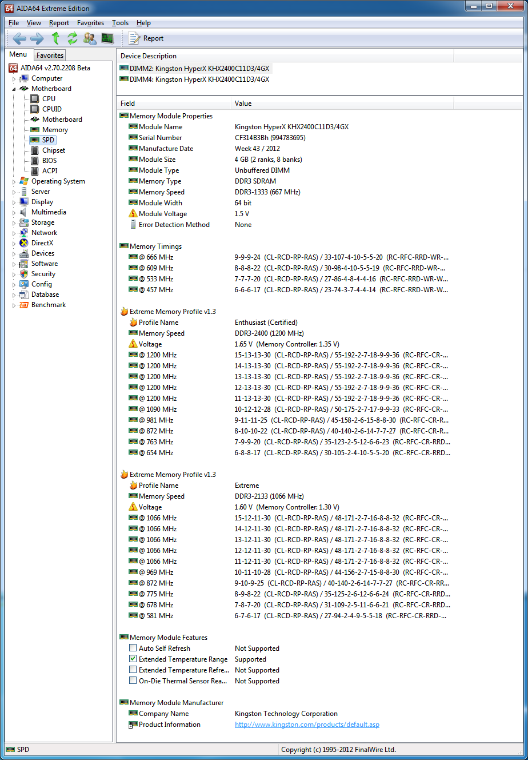528x760 pixels.
Task: Select the ACPI tree item
Action: tap(50, 171)
